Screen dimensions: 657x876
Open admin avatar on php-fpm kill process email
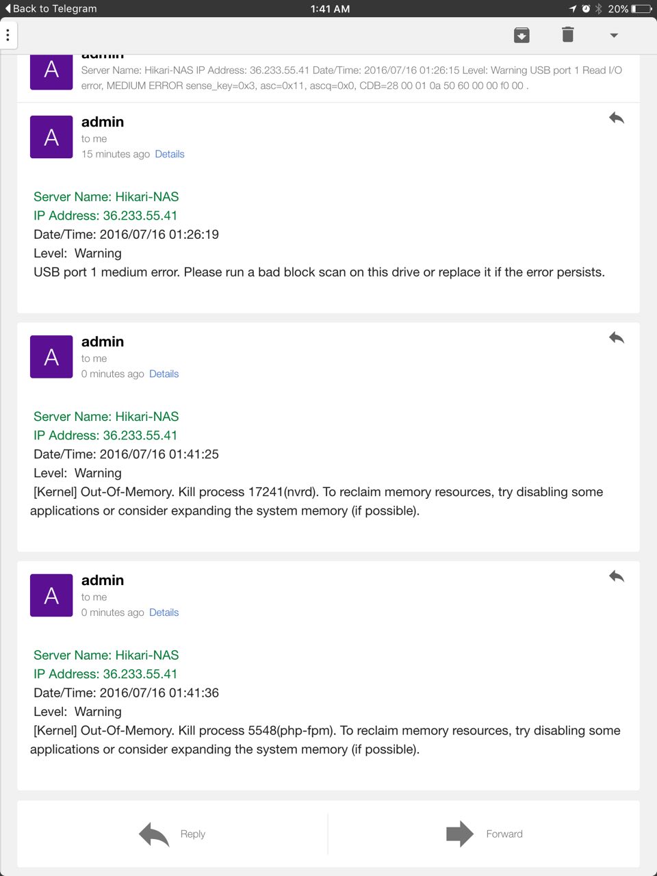(x=51, y=595)
